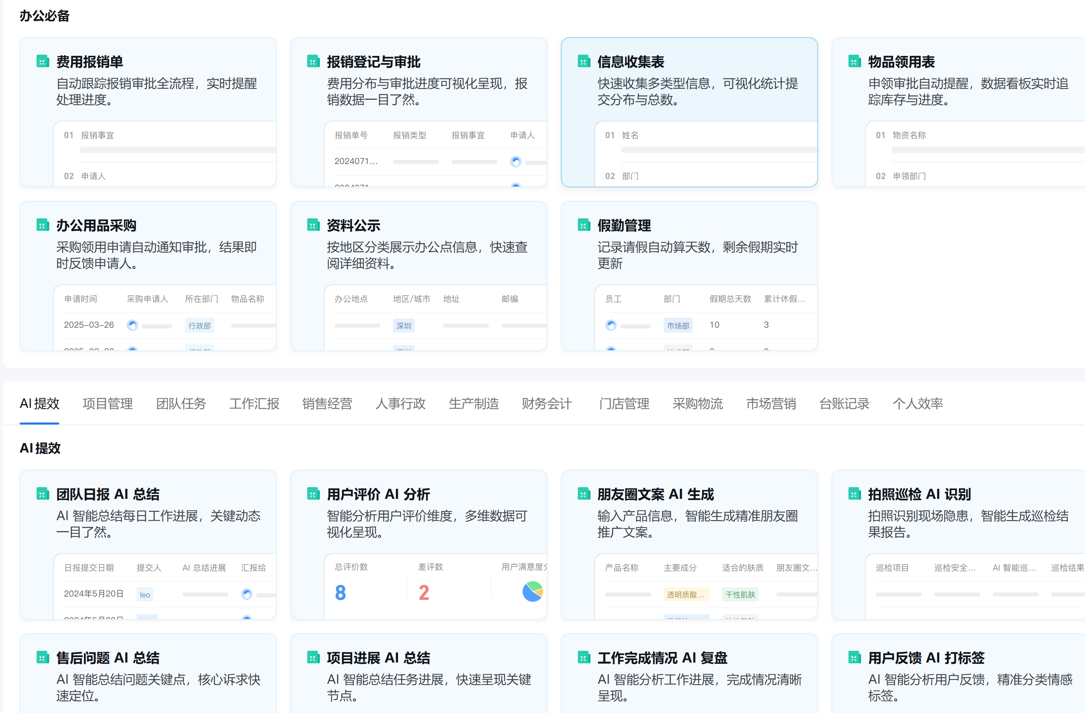Screen dimensions: 1085x713
Task: Click the 团队日报 AI 总结 description text
Action: point(158,524)
